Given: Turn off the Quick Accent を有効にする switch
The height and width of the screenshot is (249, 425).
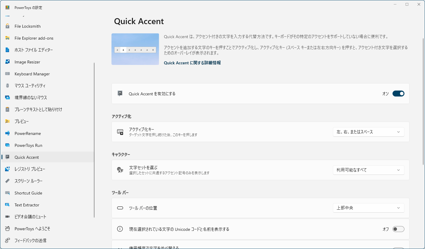Looking at the screenshot, I should (398, 94).
